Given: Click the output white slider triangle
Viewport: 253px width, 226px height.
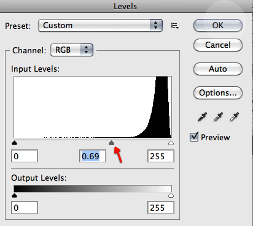Looking at the screenshot, I should tap(171, 195).
